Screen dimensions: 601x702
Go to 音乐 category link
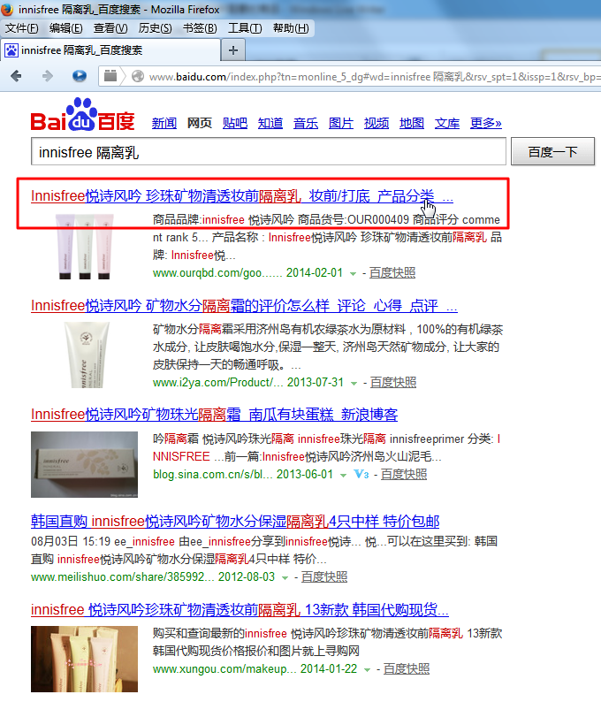[x=306, y=123]
